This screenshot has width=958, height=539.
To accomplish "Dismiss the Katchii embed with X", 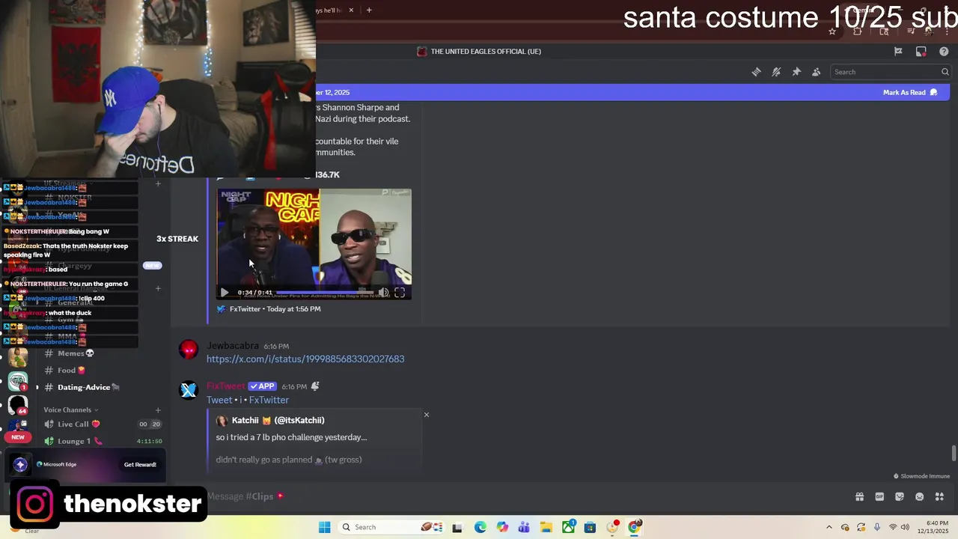I will pos(427,415).
